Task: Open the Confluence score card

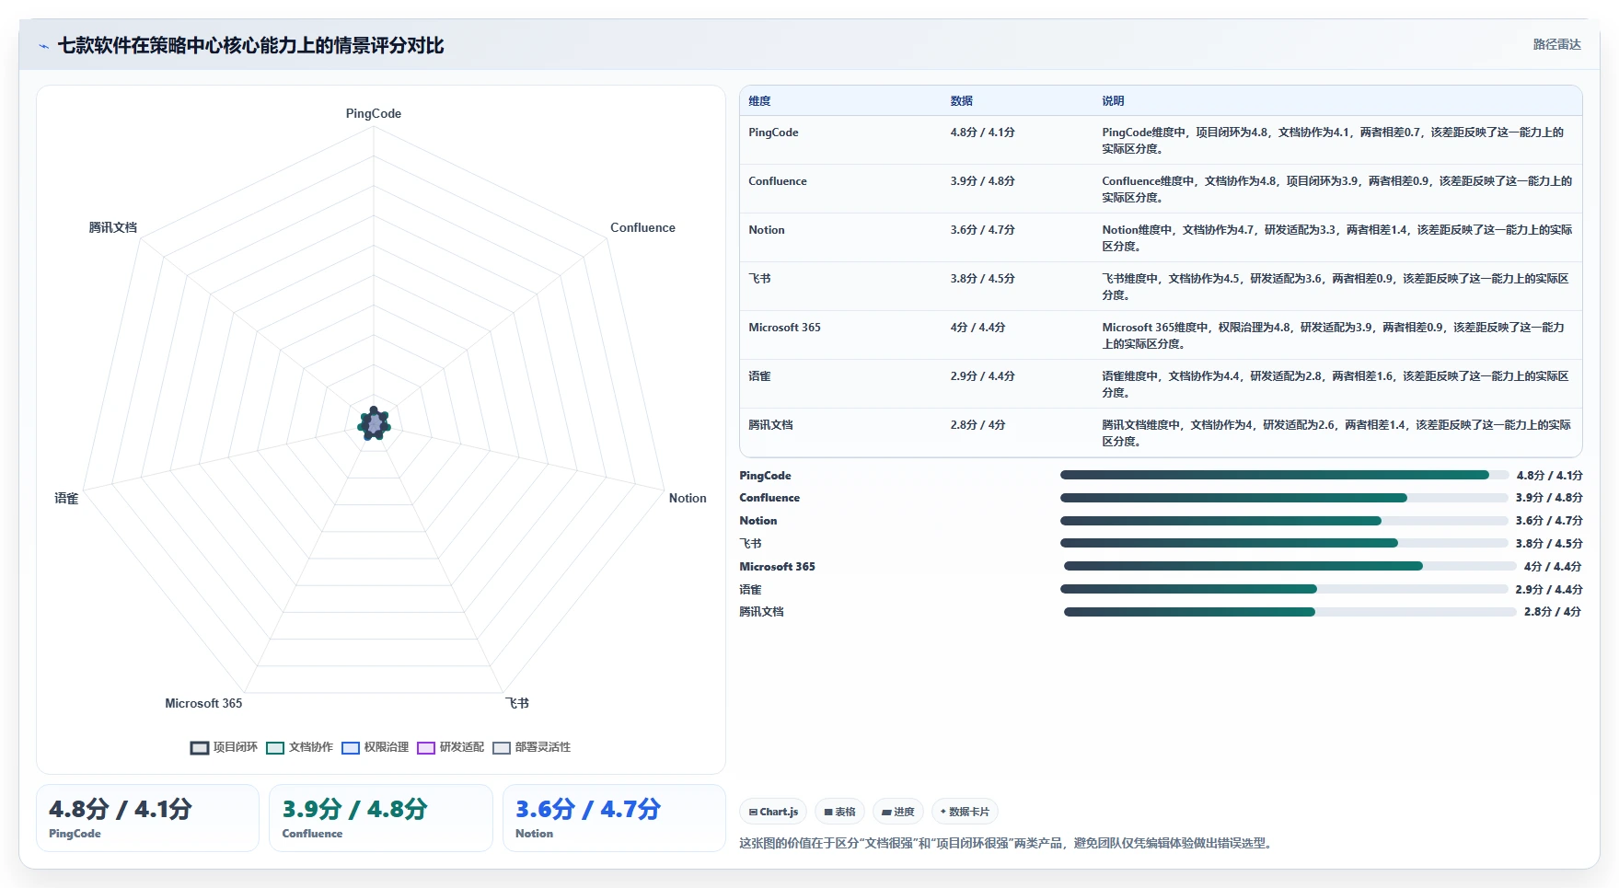Action: 381,818
